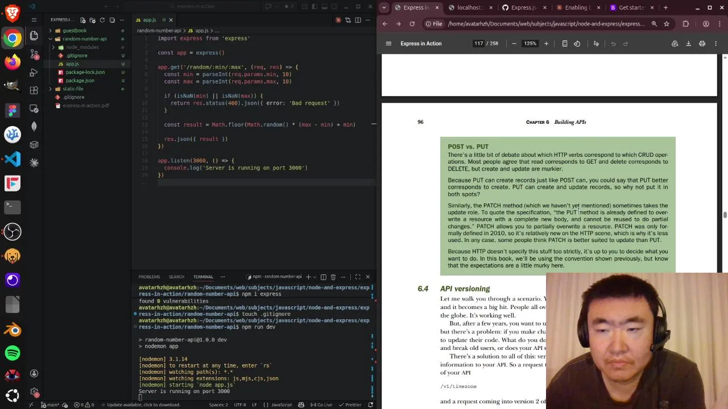Open express-in-action.pdf in the Explorer
The height and width of the screenshot is (409, 728).
[86, 106]
